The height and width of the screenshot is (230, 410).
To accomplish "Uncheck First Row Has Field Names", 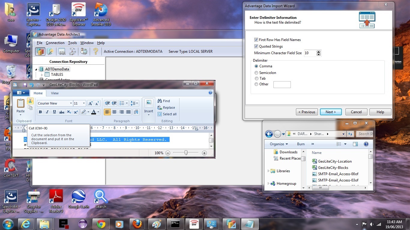I will 256,40.
